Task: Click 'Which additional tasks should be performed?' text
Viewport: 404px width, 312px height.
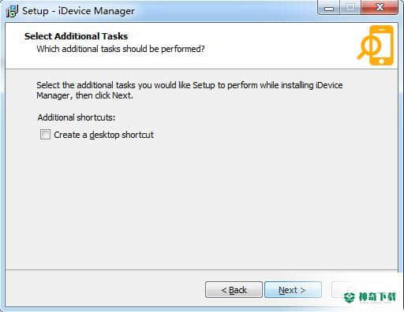Action: tap(121, 49)
